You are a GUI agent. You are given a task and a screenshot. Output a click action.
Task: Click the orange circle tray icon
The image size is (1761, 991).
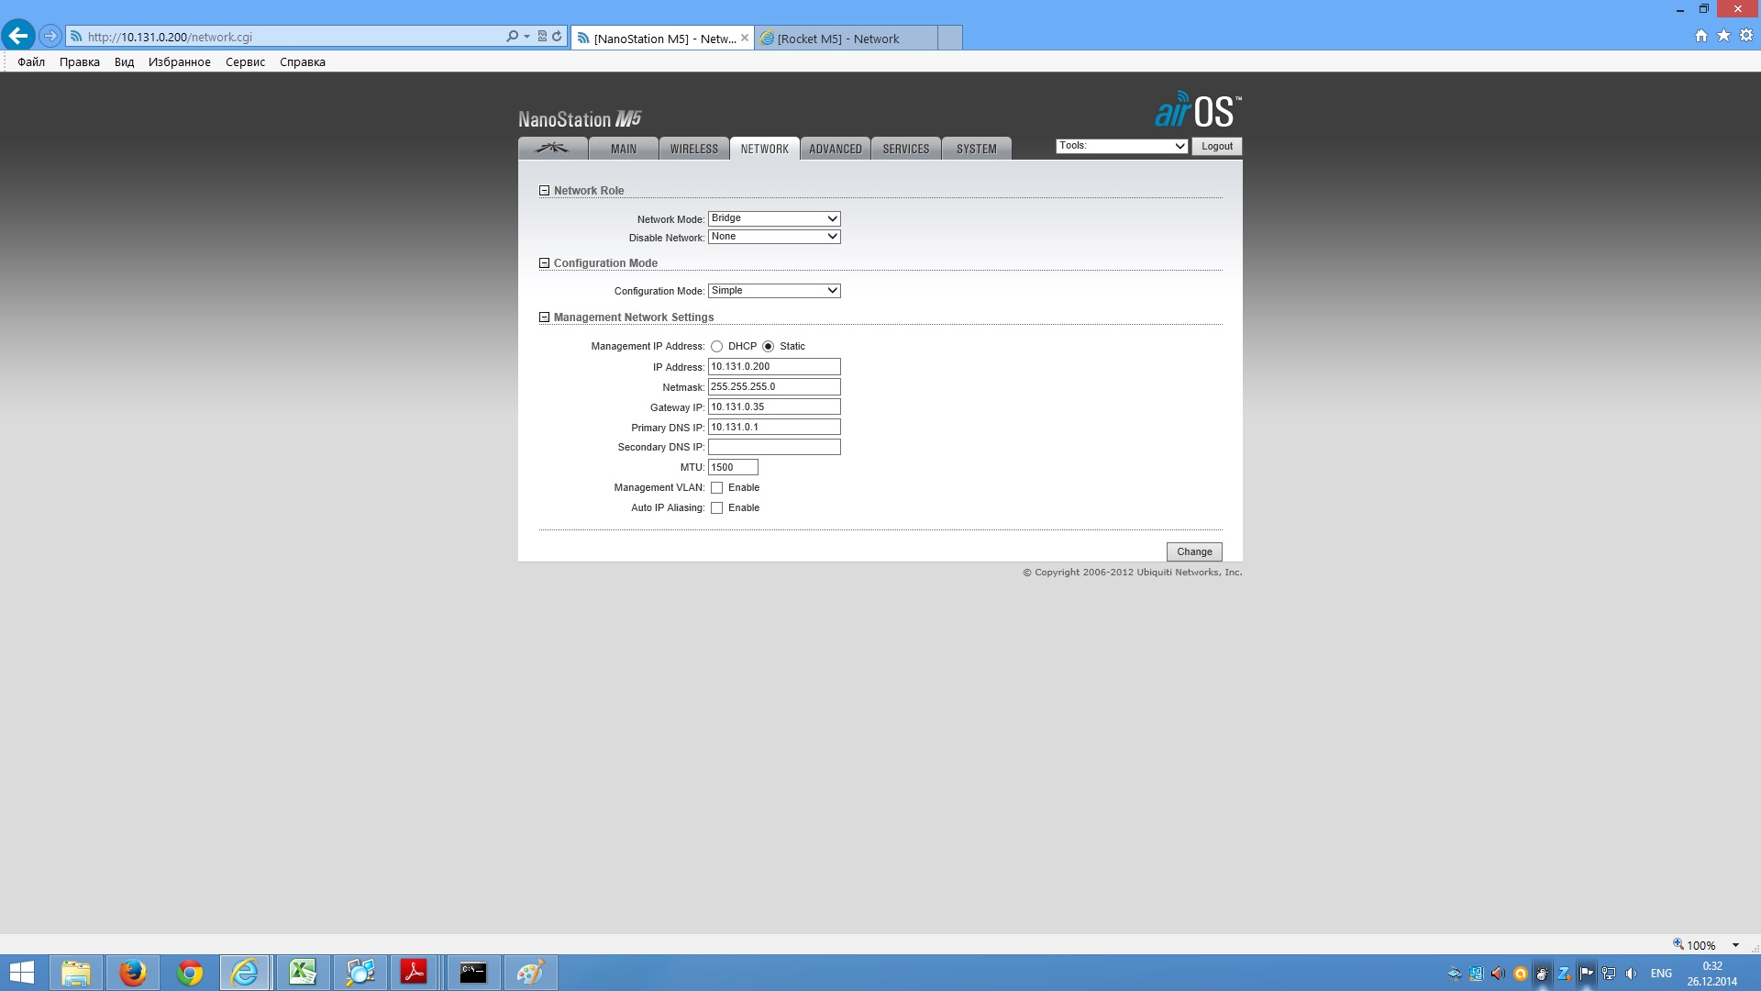1520,974
